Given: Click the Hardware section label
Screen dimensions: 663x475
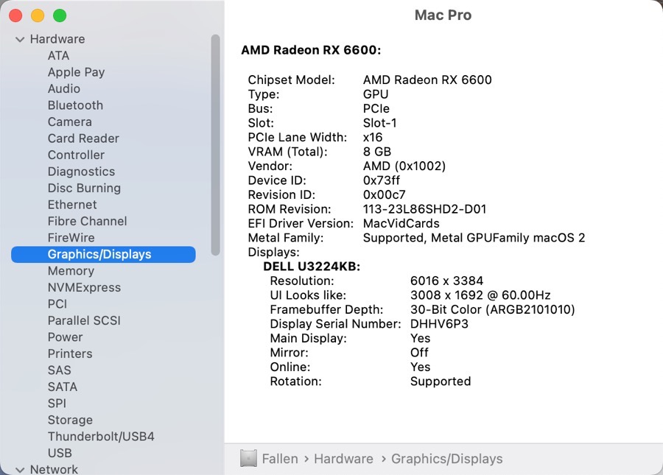Looking at the screenshot, I should [x=57, y=39].
